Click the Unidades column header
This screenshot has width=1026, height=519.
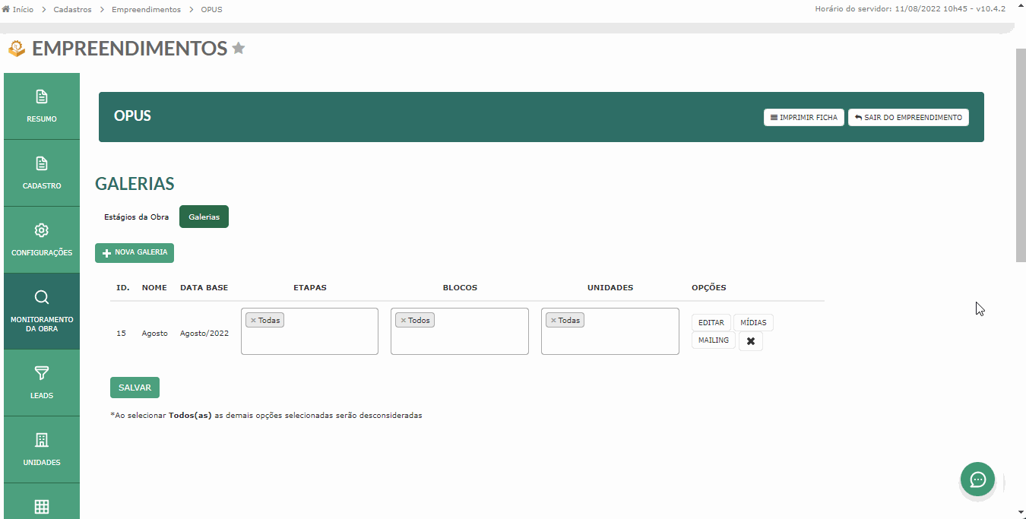[x=610, y=288]
